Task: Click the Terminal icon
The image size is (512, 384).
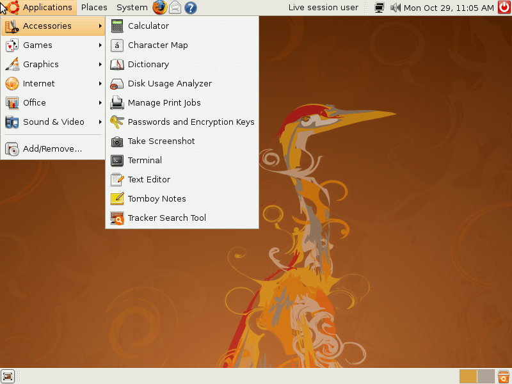Action: click(x=117, y=161)
